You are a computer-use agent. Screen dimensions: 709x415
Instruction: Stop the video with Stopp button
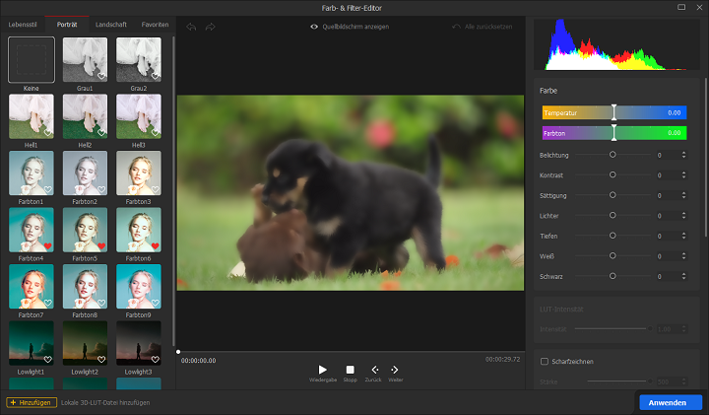point(350,370)
